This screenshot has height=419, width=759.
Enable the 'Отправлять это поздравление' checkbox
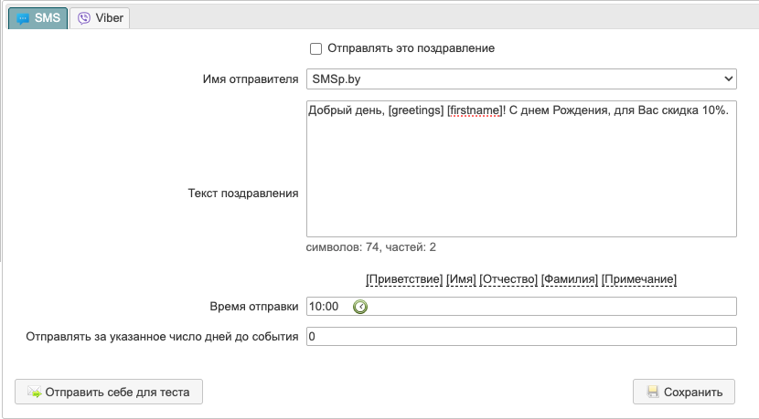click(316, 48)
